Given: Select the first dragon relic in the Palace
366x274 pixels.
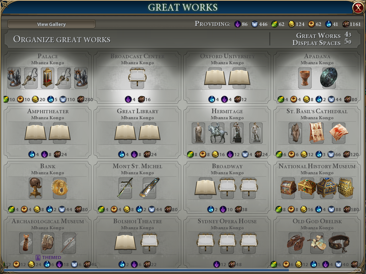Looking at the screenshot, I should [14, 78].
